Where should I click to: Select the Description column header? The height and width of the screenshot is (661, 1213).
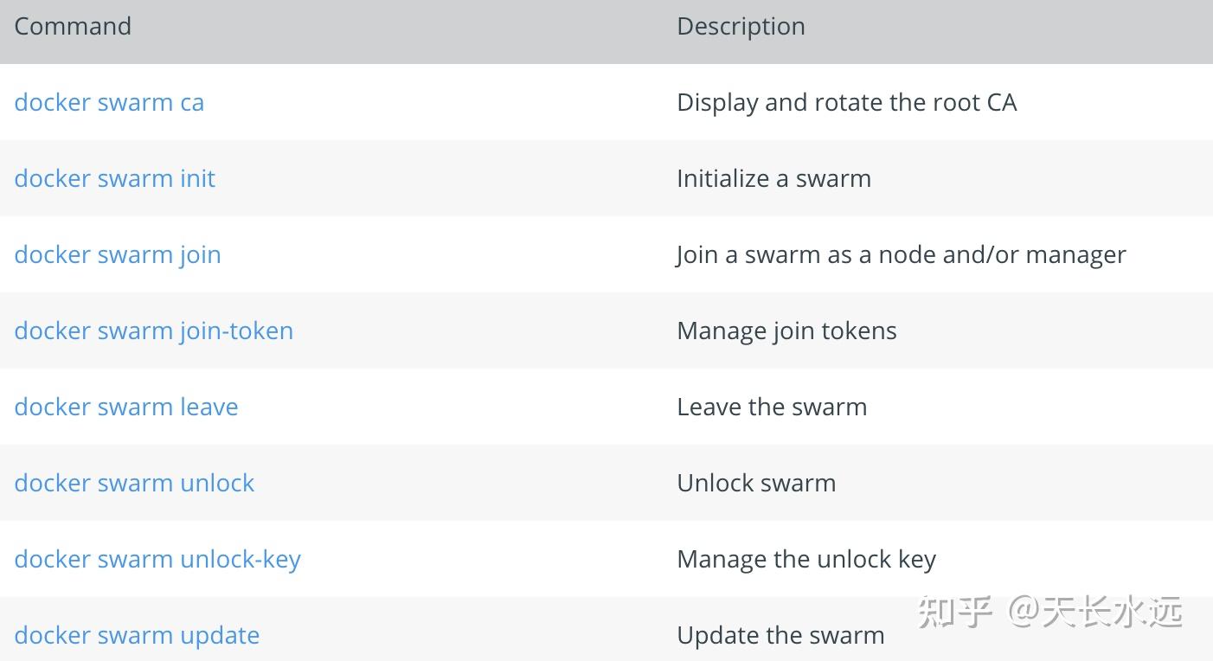(x=741, y=26)
